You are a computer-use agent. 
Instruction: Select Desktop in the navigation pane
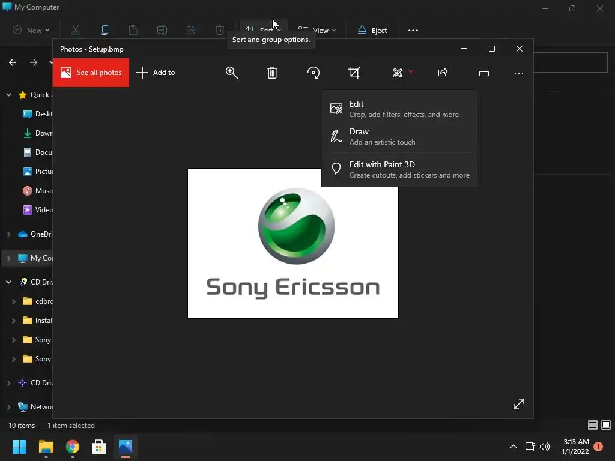pyautogui.click(x=38, y=113)
